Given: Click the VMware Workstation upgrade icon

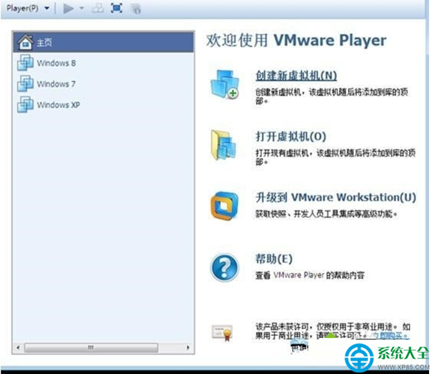Looking at the screenshot, I should [x=224, y=206].
